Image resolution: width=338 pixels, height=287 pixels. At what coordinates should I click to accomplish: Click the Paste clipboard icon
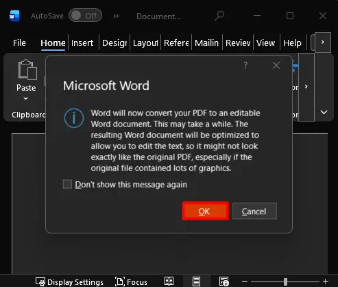pos(27,69)
